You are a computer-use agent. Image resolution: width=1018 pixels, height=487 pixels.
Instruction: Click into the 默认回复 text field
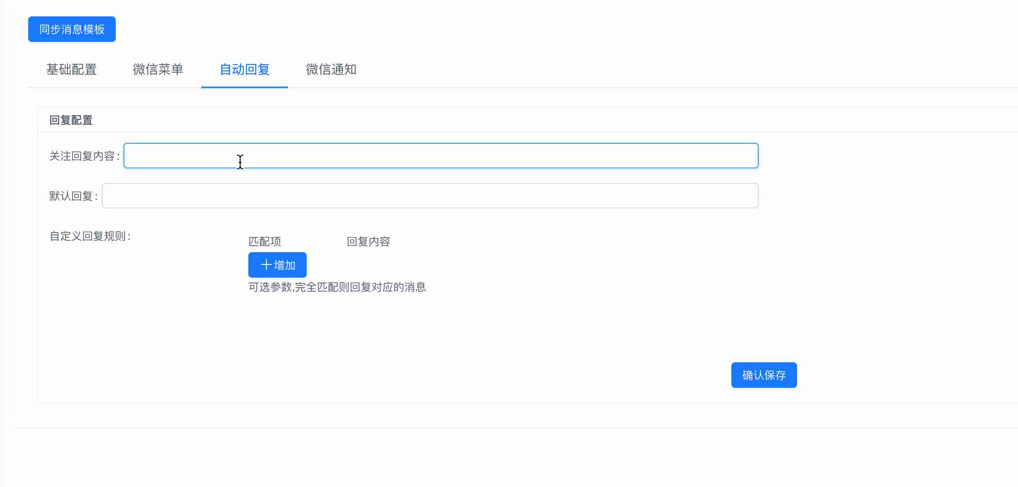point(430,196)
